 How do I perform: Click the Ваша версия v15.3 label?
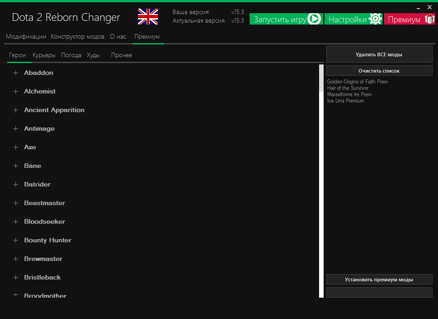[x=208, y=12]
